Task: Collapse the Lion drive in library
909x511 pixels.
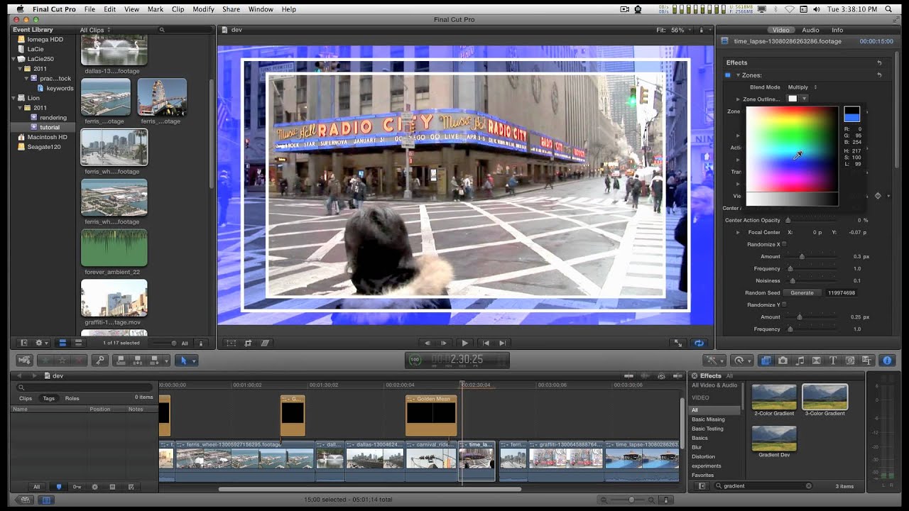Action: tap(13, 98)
